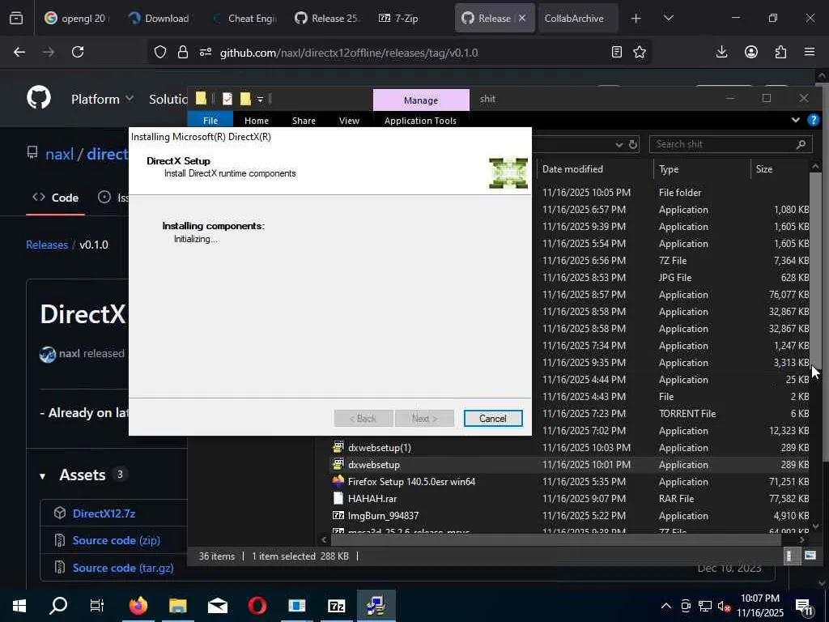Viewport: 829px width, 622px height.
Task: Open a new Firefox tab
Action: [x=636, y=19]
